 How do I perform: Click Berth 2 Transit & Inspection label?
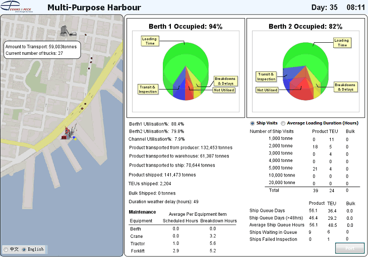(266, 76)
